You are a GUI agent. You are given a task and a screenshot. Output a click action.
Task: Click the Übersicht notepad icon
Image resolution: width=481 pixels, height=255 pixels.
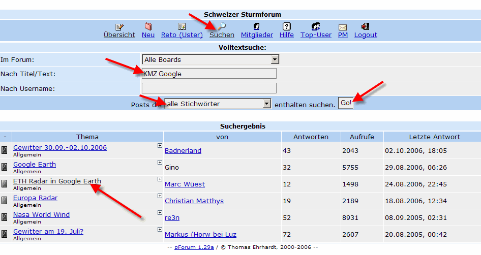pos(119,26)
